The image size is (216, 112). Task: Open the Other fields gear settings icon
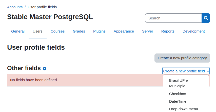(45, 69)
